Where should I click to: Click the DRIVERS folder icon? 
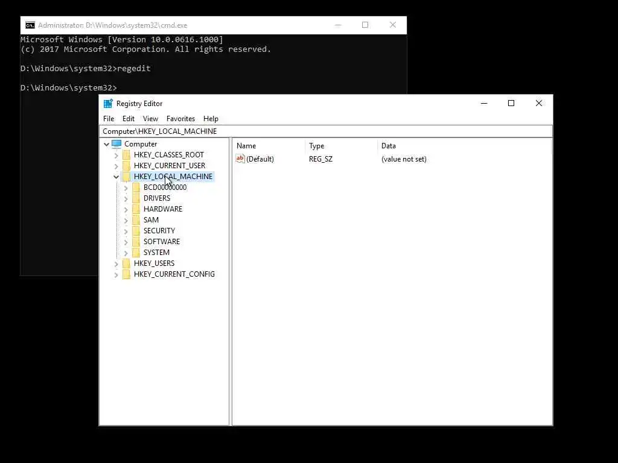click(x=136, y=198)
